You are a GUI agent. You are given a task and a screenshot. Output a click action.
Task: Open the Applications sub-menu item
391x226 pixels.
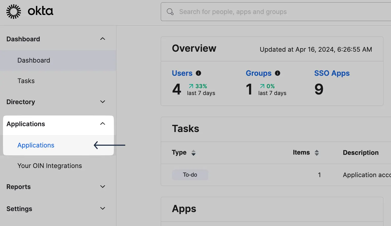point(35,145)
